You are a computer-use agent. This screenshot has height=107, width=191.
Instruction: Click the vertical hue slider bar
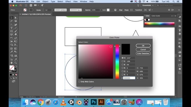coord(117,62)
